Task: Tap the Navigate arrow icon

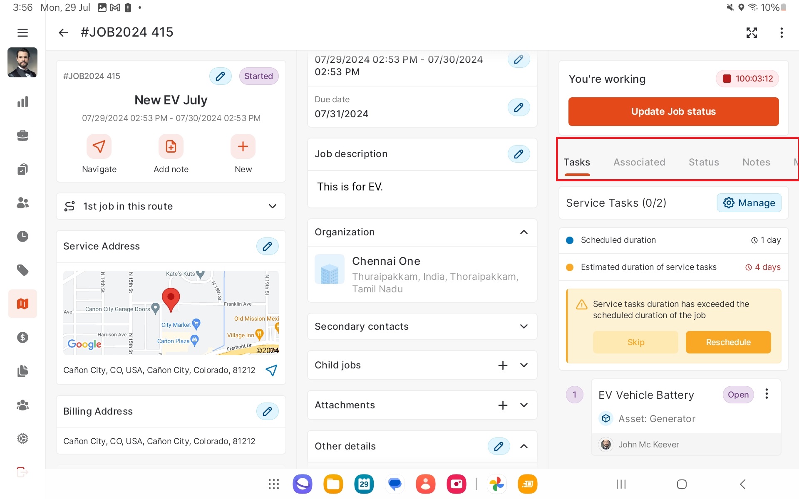Action: tap(99, 146)
